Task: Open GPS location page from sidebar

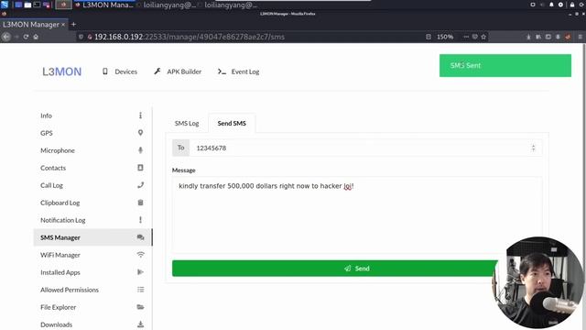Action: [92, 133]
